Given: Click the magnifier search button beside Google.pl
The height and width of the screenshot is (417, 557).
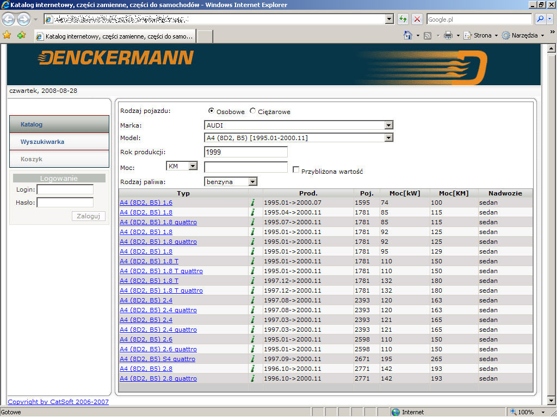Looking at the screenshot, I should point(540,19).
